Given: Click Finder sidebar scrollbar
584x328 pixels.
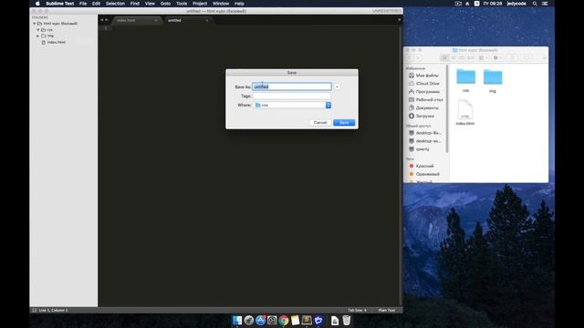Looking at the screenshot, I should [x=447, y=108].
